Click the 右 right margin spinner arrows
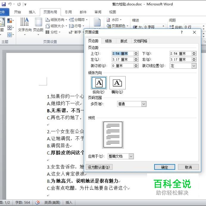 pyautogui.click(x=194, y=59)
